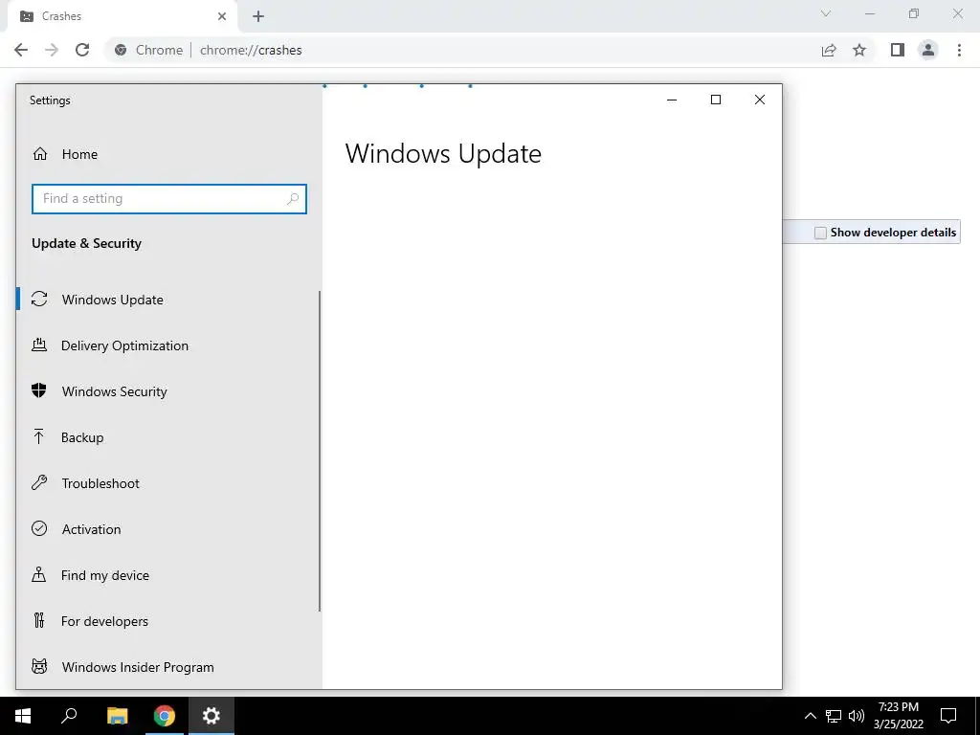Enable Show developer details checkbox in Chrome
This screenshot has width=980, height=735.
[820, 233]
